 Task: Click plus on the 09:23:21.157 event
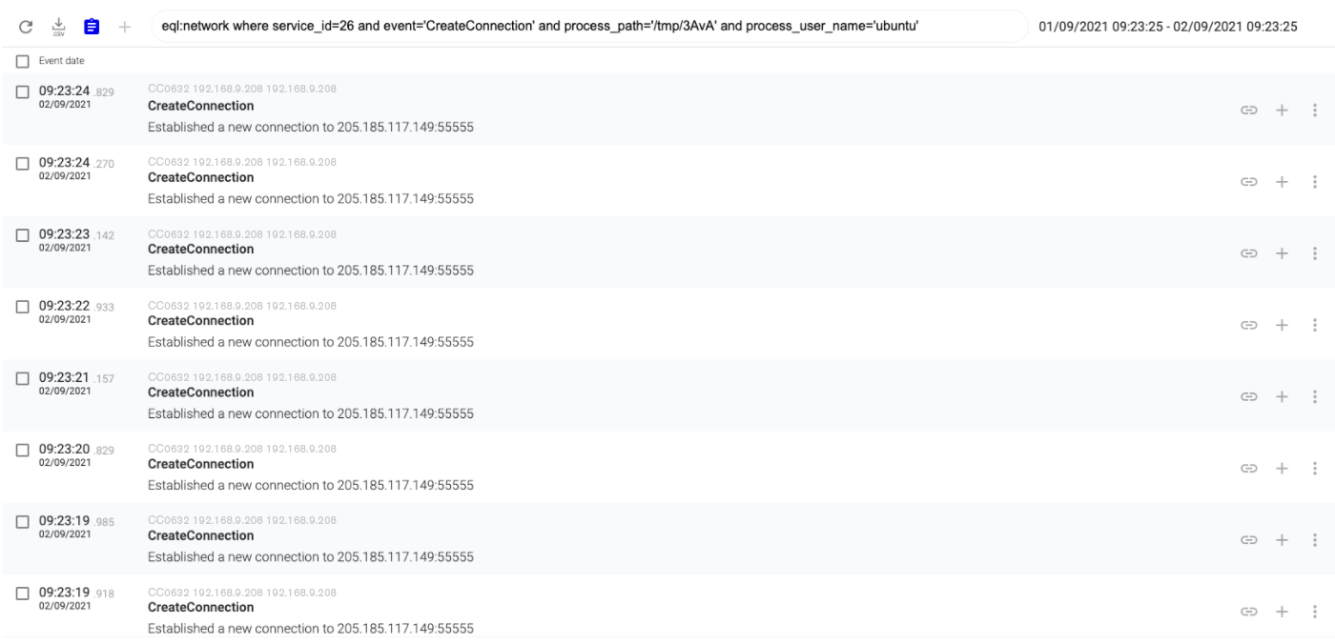[x=1282, y=395]
